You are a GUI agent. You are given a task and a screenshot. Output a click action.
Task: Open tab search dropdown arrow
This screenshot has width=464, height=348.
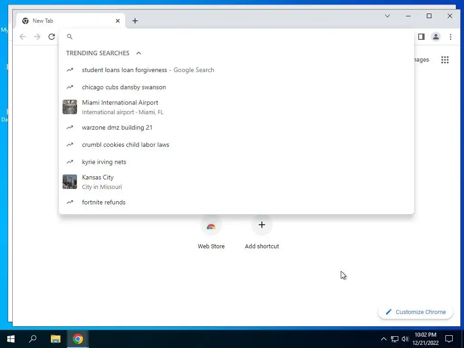pyautogui.click(x=387, y=16)
